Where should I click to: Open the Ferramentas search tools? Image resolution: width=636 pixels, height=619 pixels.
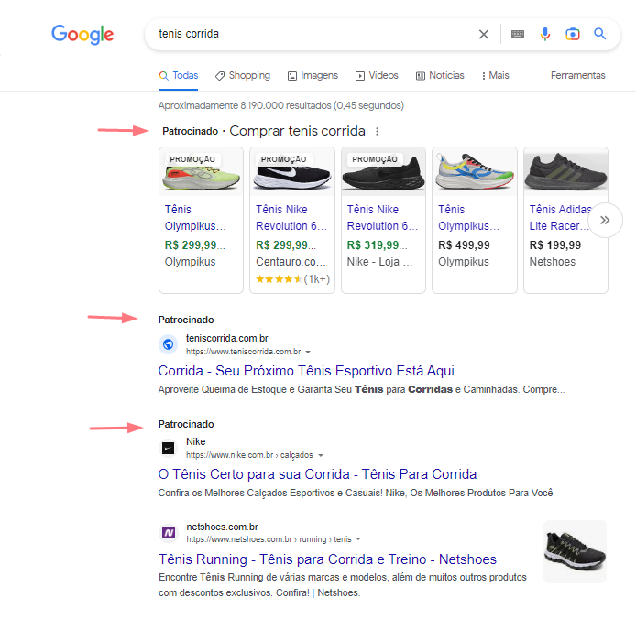[x=577, y=75]
